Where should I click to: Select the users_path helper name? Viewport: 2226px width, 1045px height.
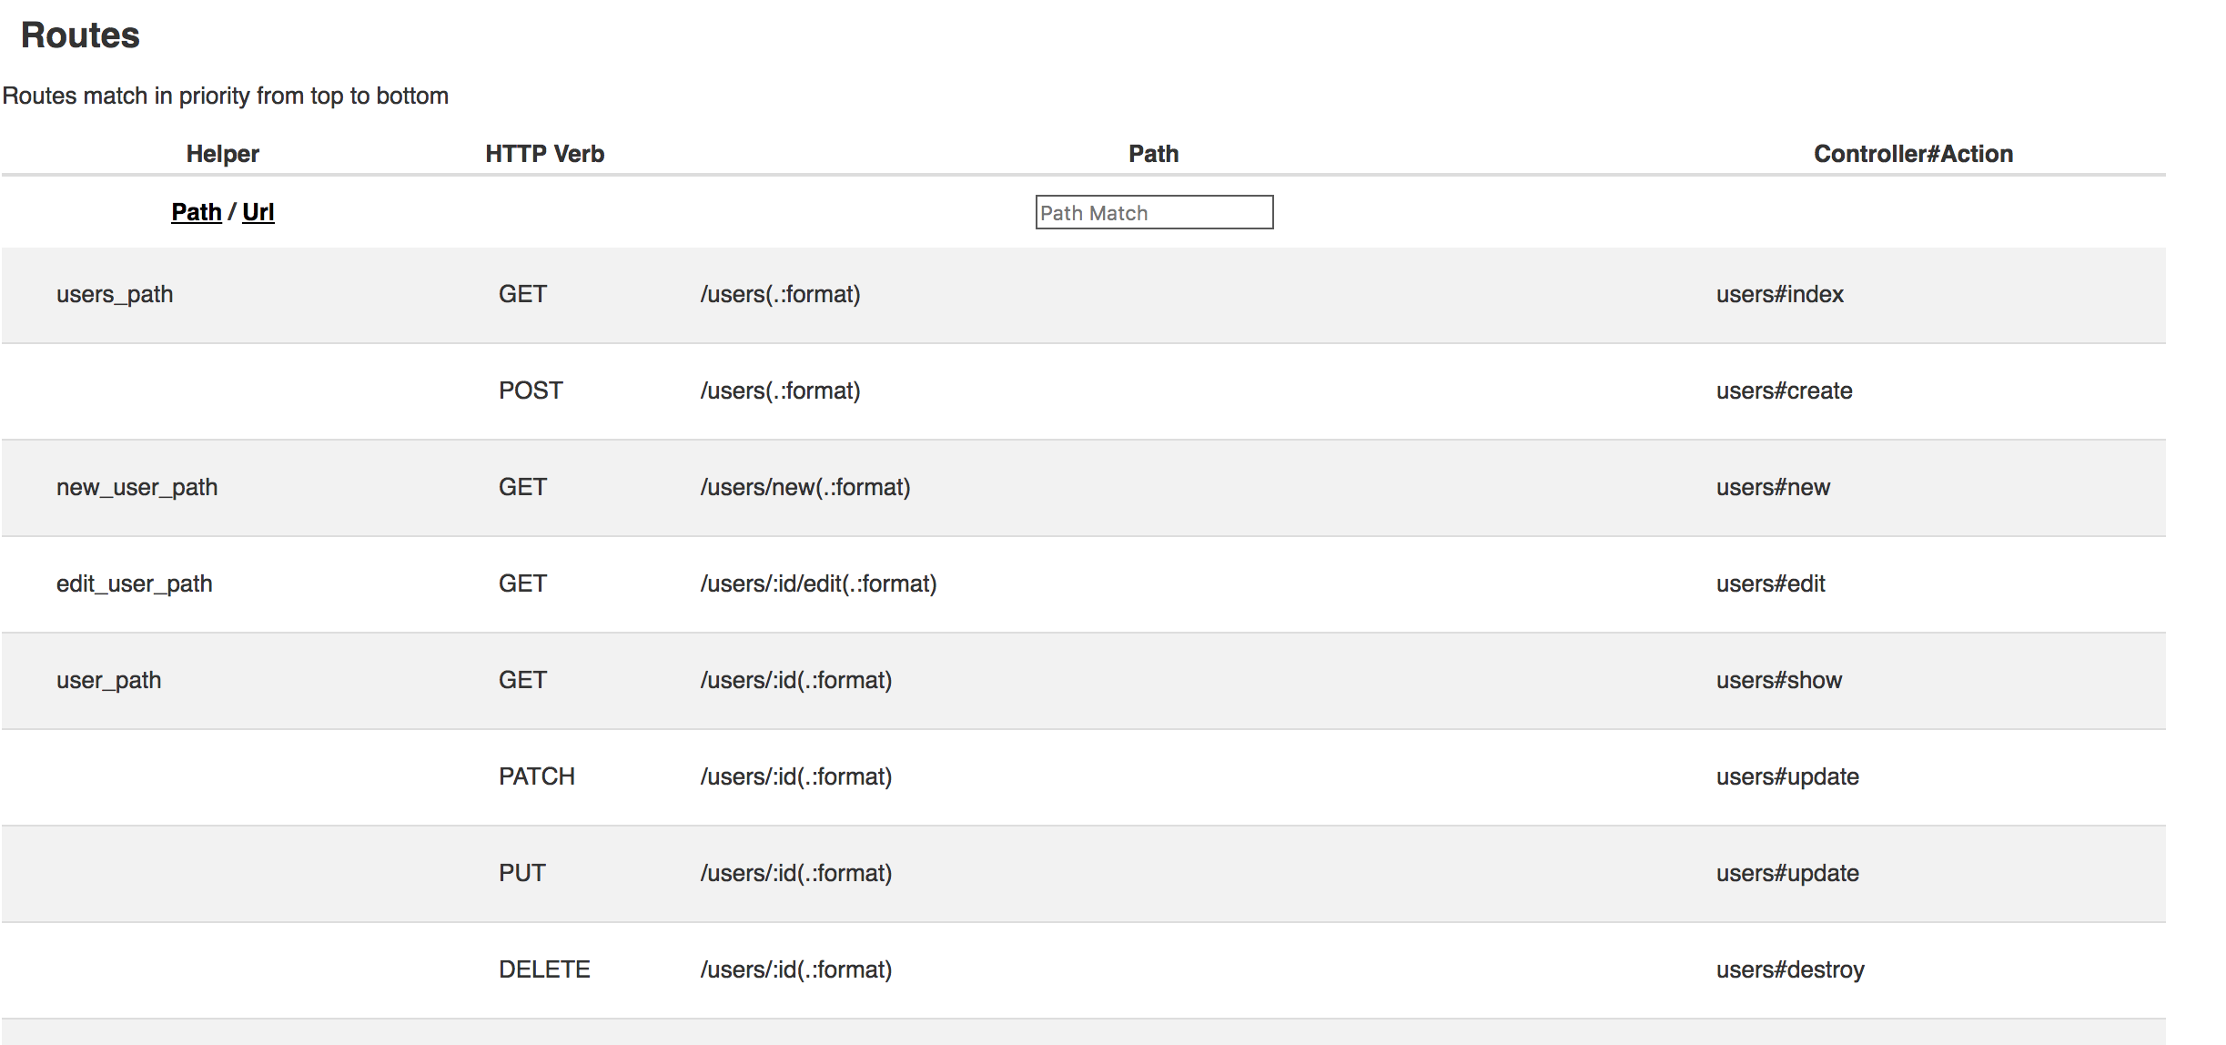(x=115, y=294)
